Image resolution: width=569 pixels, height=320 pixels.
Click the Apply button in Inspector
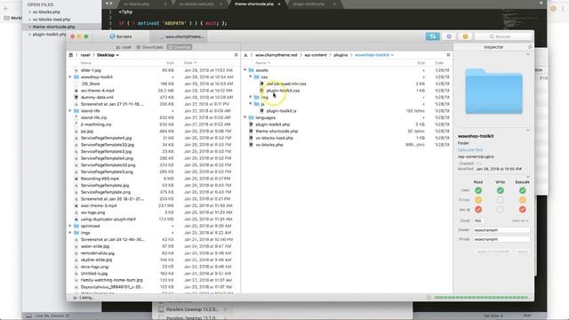(x=522, y=252)
